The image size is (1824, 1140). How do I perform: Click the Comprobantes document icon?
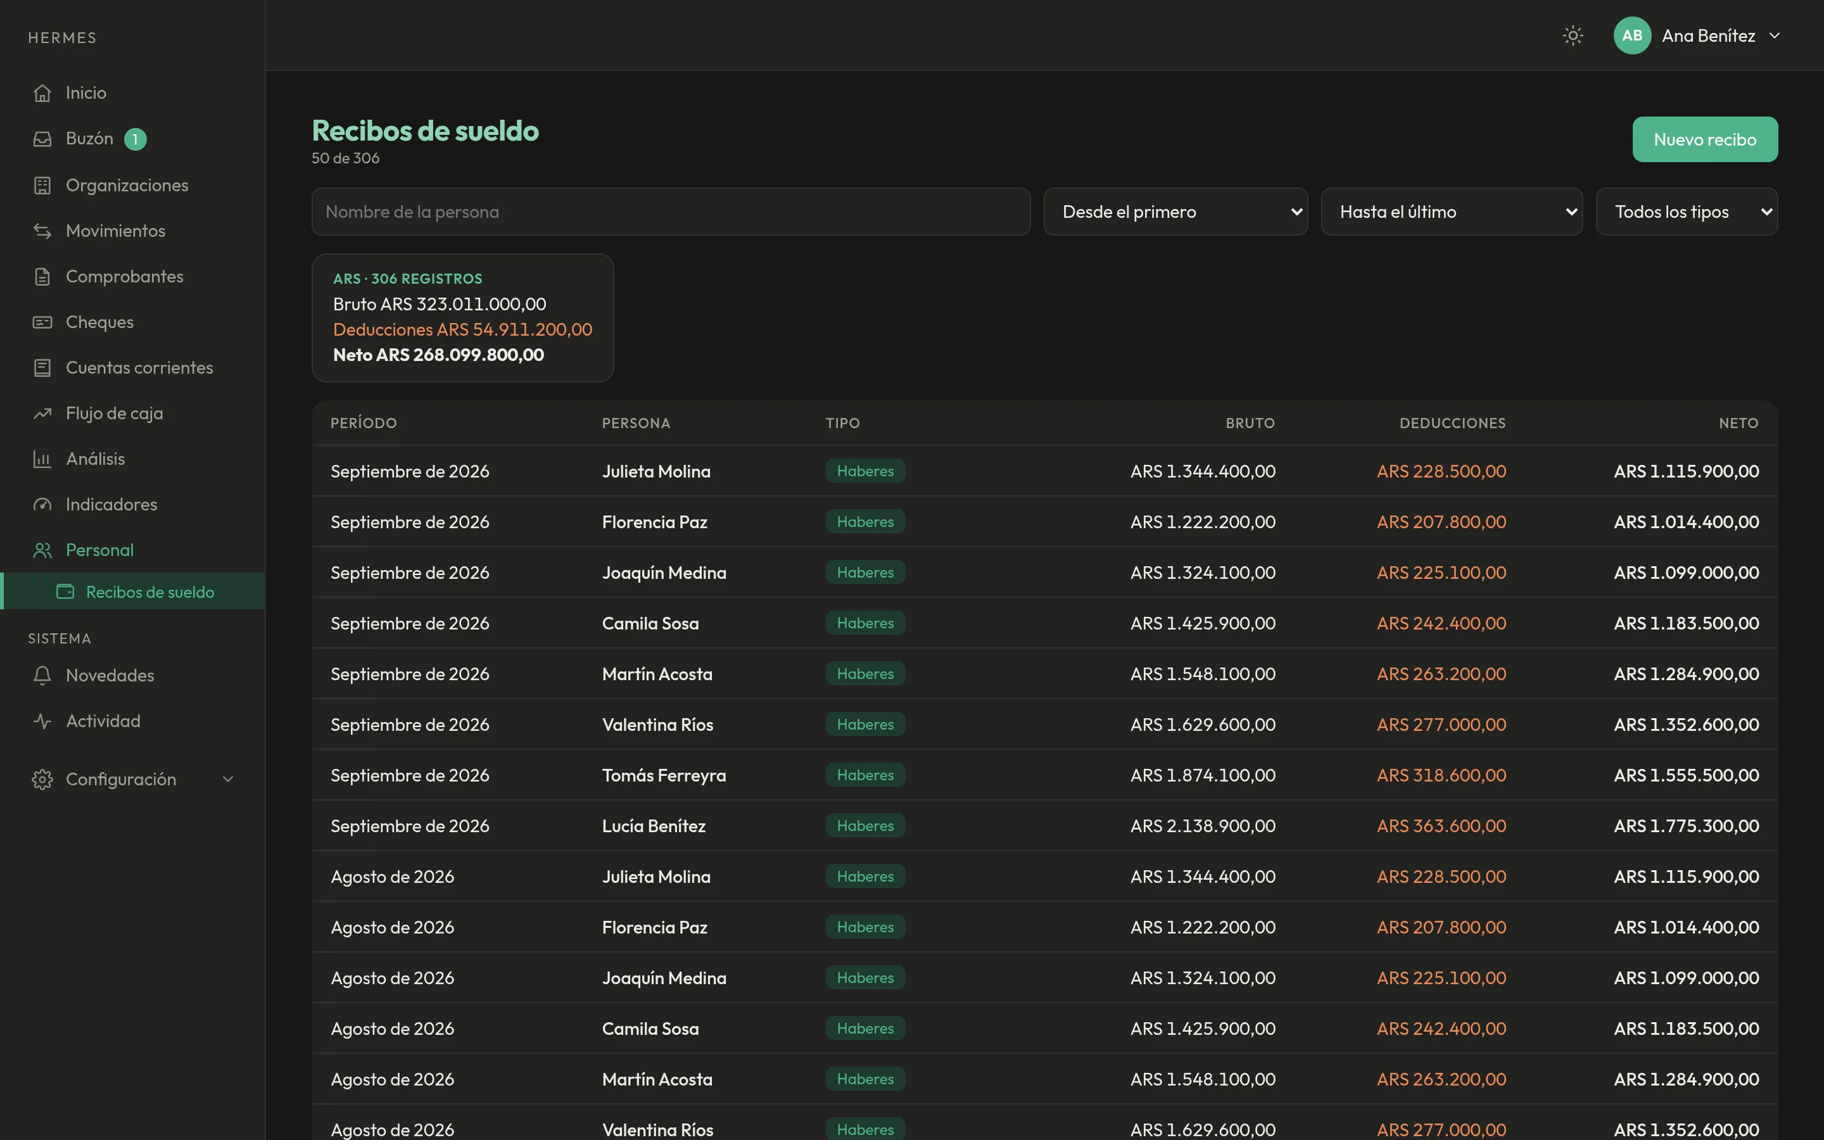point(42,276)
